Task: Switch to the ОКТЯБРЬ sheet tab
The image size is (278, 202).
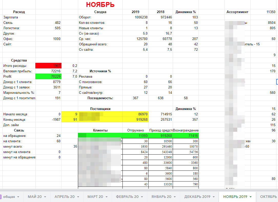Action: 268,197
